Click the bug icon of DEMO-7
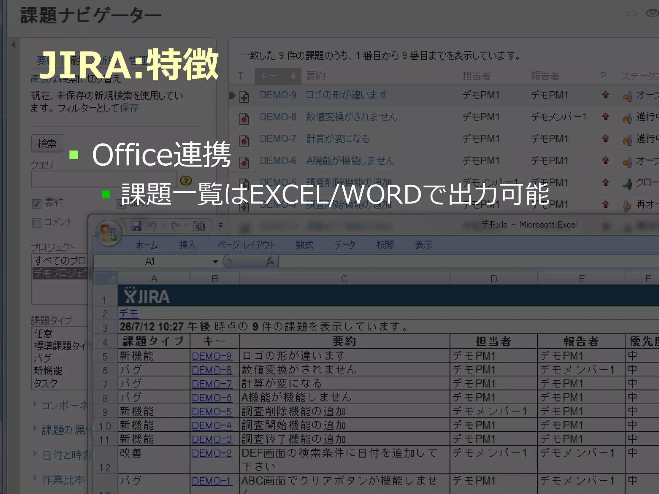Viewport: 659px width, 494px height. pyautogui.click(x=244, y=140)
